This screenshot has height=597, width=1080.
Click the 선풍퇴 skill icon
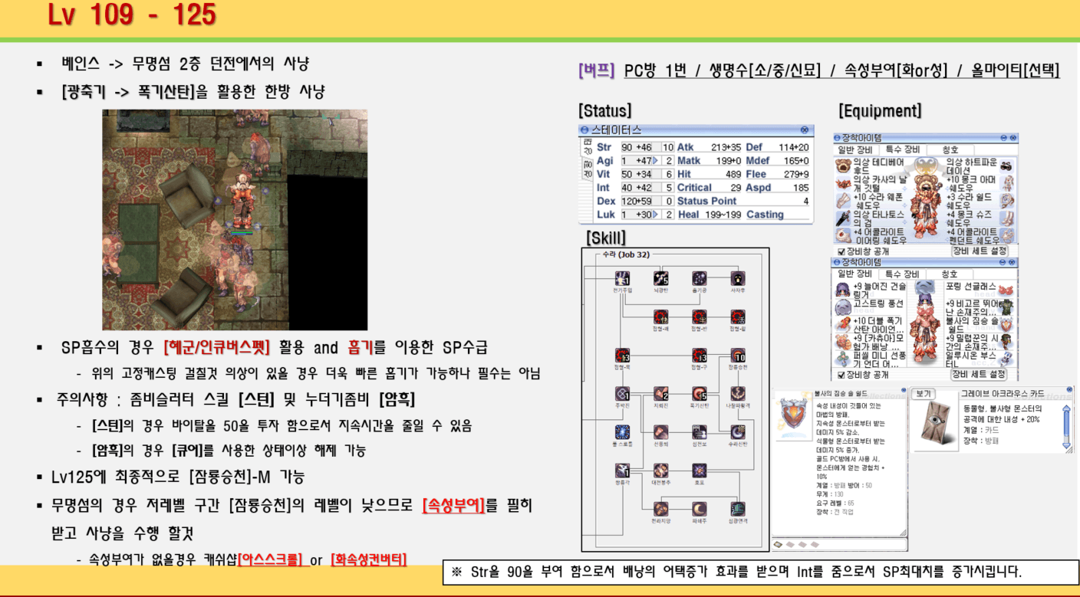pyautogui.click(x=660, y=432)
